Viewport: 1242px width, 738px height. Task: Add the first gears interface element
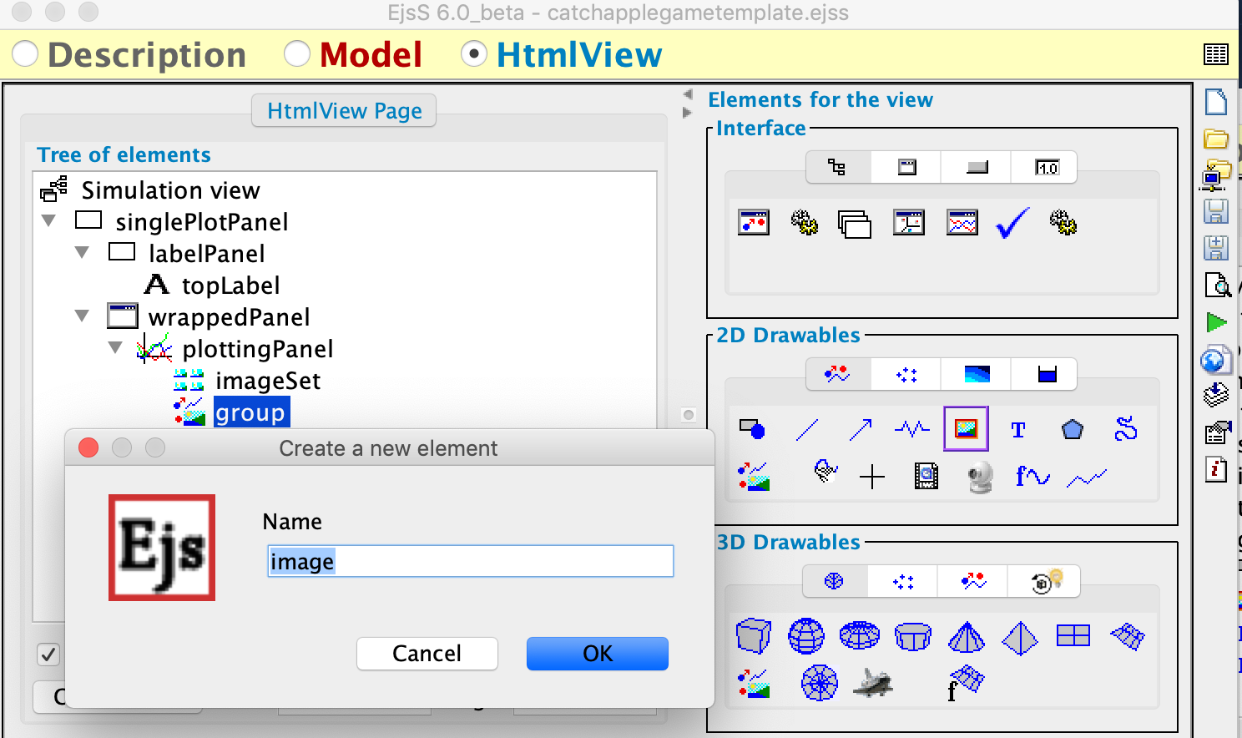coord(805,223)
